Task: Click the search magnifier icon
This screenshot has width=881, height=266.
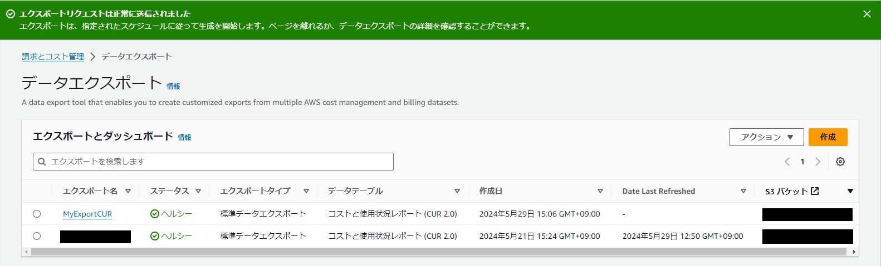Action: tap(42, 162)
